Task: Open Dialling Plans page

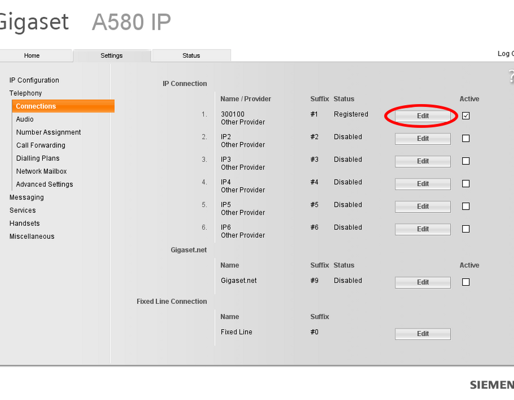Action: (38, 158)
